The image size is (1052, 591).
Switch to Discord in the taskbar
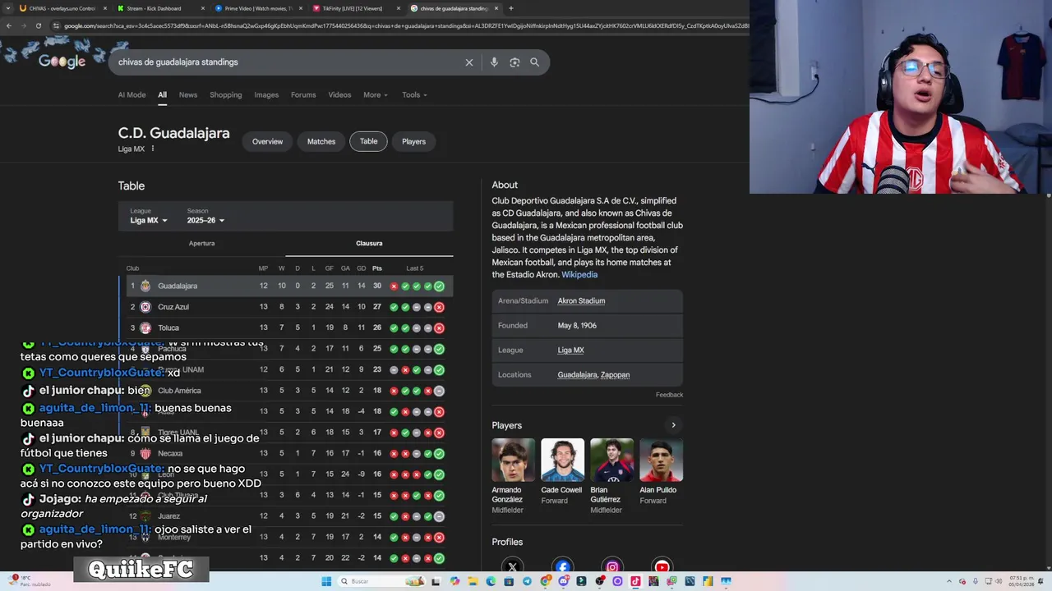pyautogui.click(x=563, y=581)
